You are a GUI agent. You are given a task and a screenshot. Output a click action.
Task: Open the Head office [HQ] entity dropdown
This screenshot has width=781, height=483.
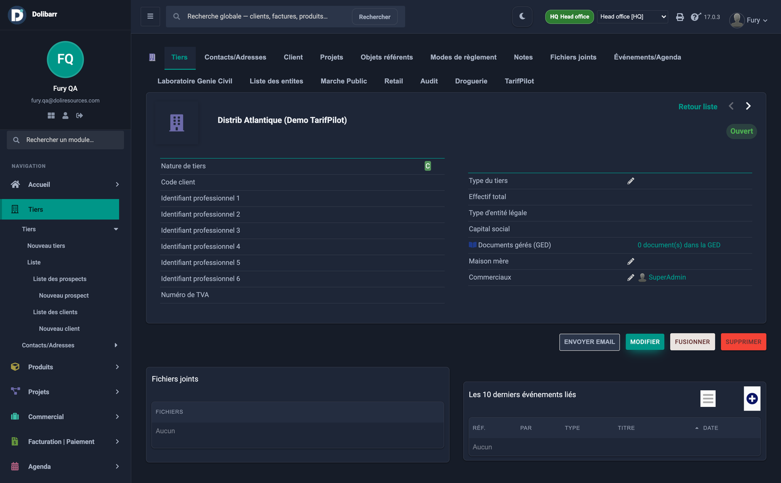632,17
